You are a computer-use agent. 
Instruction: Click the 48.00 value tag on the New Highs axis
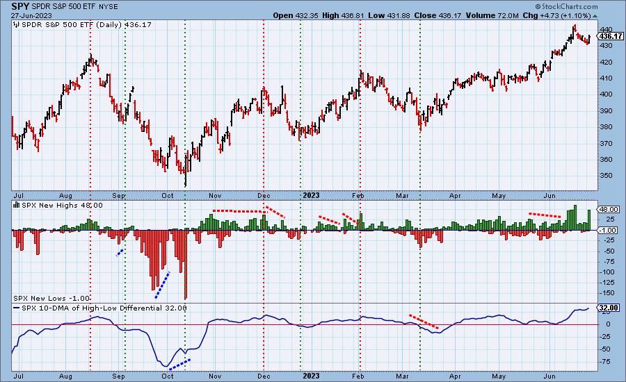609,209
